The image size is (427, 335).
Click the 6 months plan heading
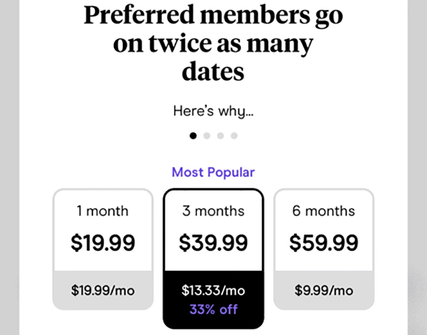point(324,211)
